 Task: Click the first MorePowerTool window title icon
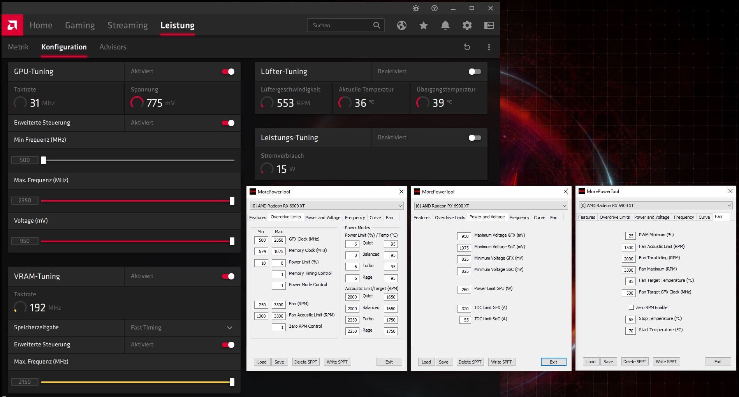coord(253,191)
